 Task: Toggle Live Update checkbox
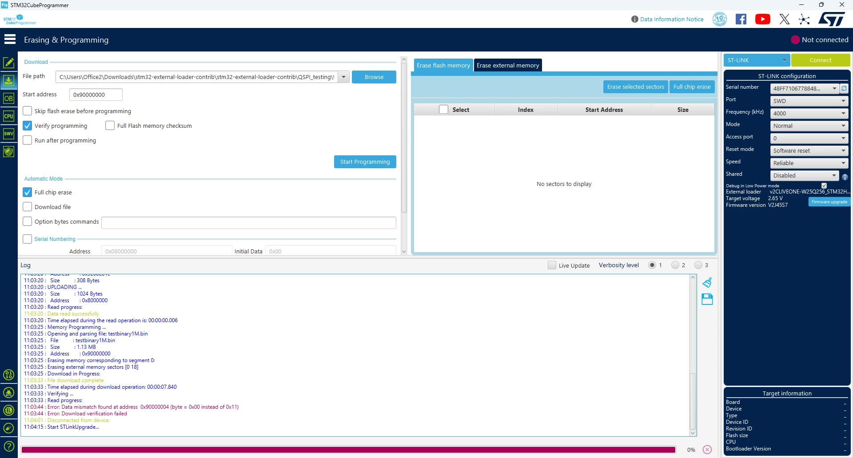(x=552, y=265)
